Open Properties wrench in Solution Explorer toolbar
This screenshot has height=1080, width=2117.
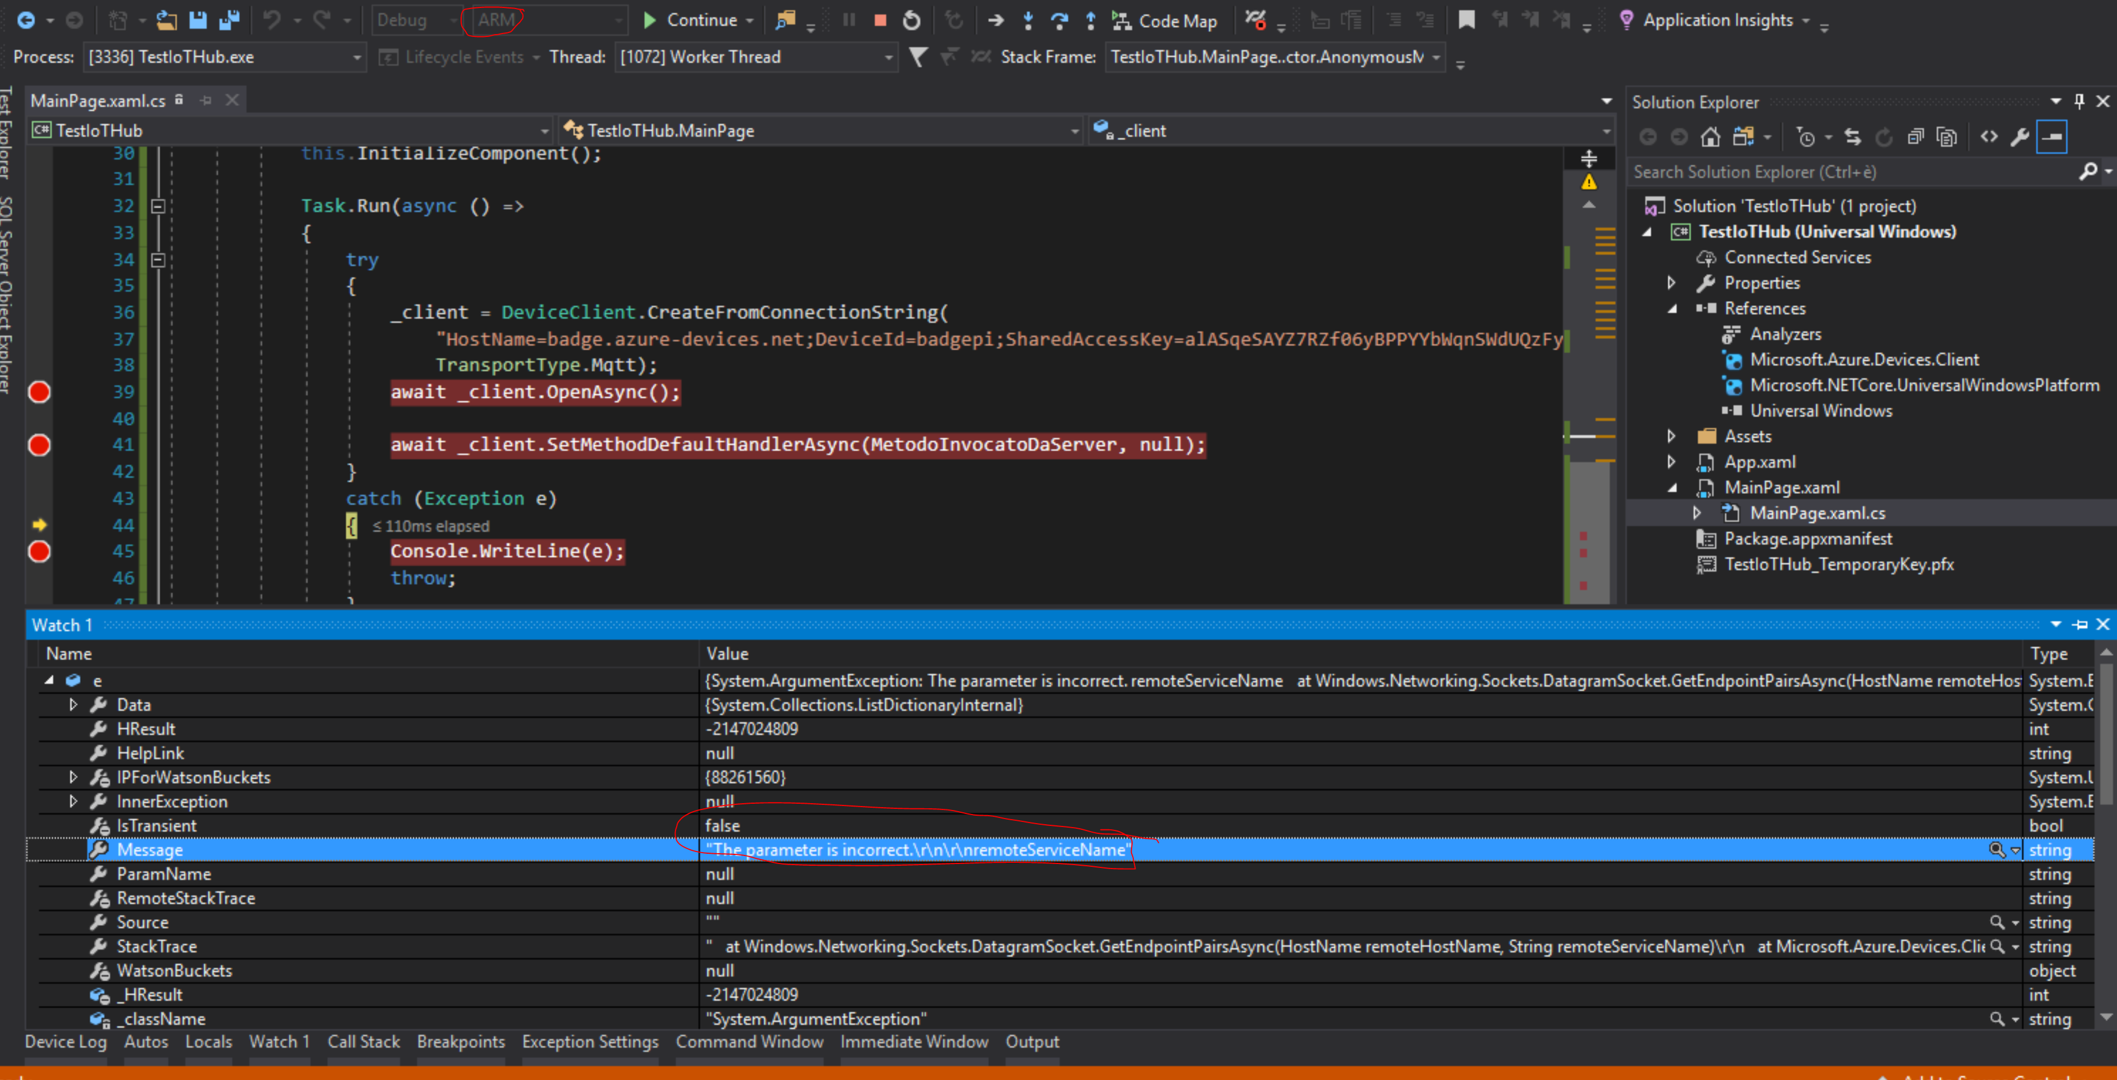click(x=2020, y=137)
